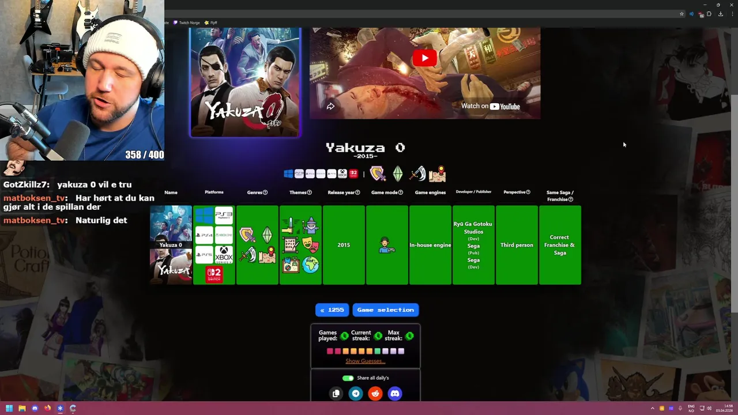Click the PS3 logo in the platforms cell
738x415 pixels.
[x=224, y=216]
